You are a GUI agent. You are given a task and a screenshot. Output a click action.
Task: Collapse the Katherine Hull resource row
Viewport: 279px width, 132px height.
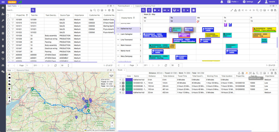point(118,29)
